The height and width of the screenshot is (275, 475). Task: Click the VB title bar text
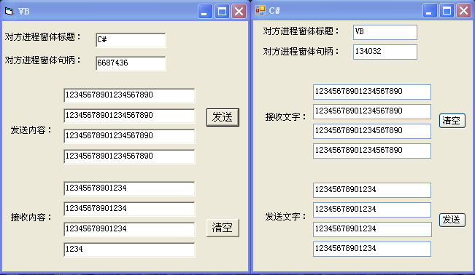pyautogui.click(x=24, y=12)
